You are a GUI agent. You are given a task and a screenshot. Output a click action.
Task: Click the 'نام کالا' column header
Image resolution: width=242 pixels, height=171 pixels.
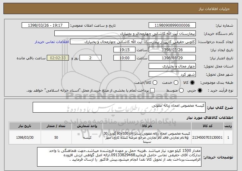147,126
